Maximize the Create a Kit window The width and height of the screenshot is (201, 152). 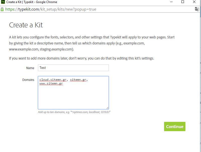pos(183,2)
